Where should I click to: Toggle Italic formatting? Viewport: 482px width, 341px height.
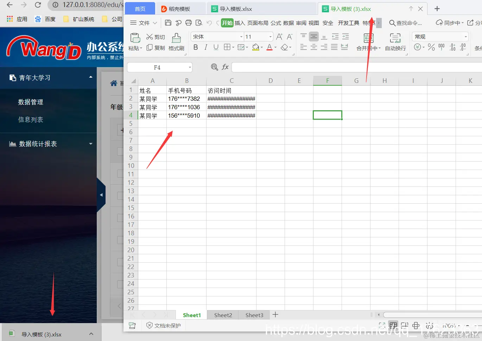pos(206,47)
